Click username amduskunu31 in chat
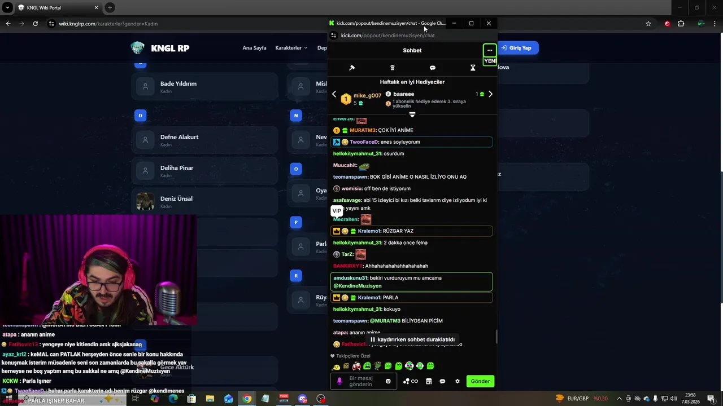This screenshot has height=406, width=723. [x=351, y=278]
